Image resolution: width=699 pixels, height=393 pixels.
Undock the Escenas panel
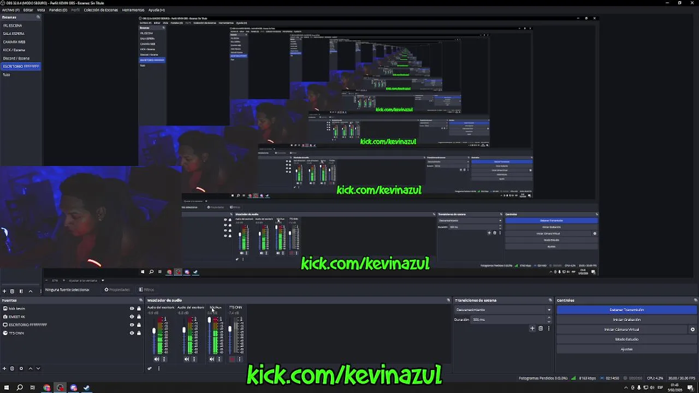tap(38, 17)
